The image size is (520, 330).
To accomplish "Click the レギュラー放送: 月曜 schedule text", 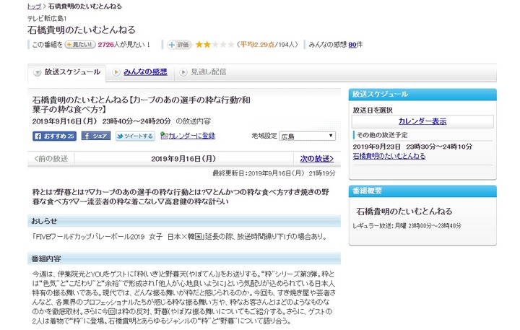I will 407,226.
